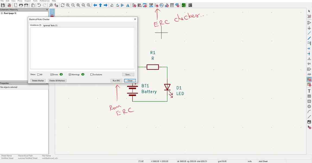Toggle grid display in left toolbar
The image size is (312, 163).
pyautogui.click(x=52, y=11)
